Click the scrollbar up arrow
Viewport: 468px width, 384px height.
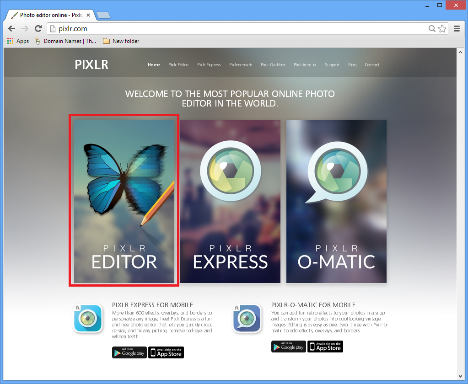coord(460,52)
